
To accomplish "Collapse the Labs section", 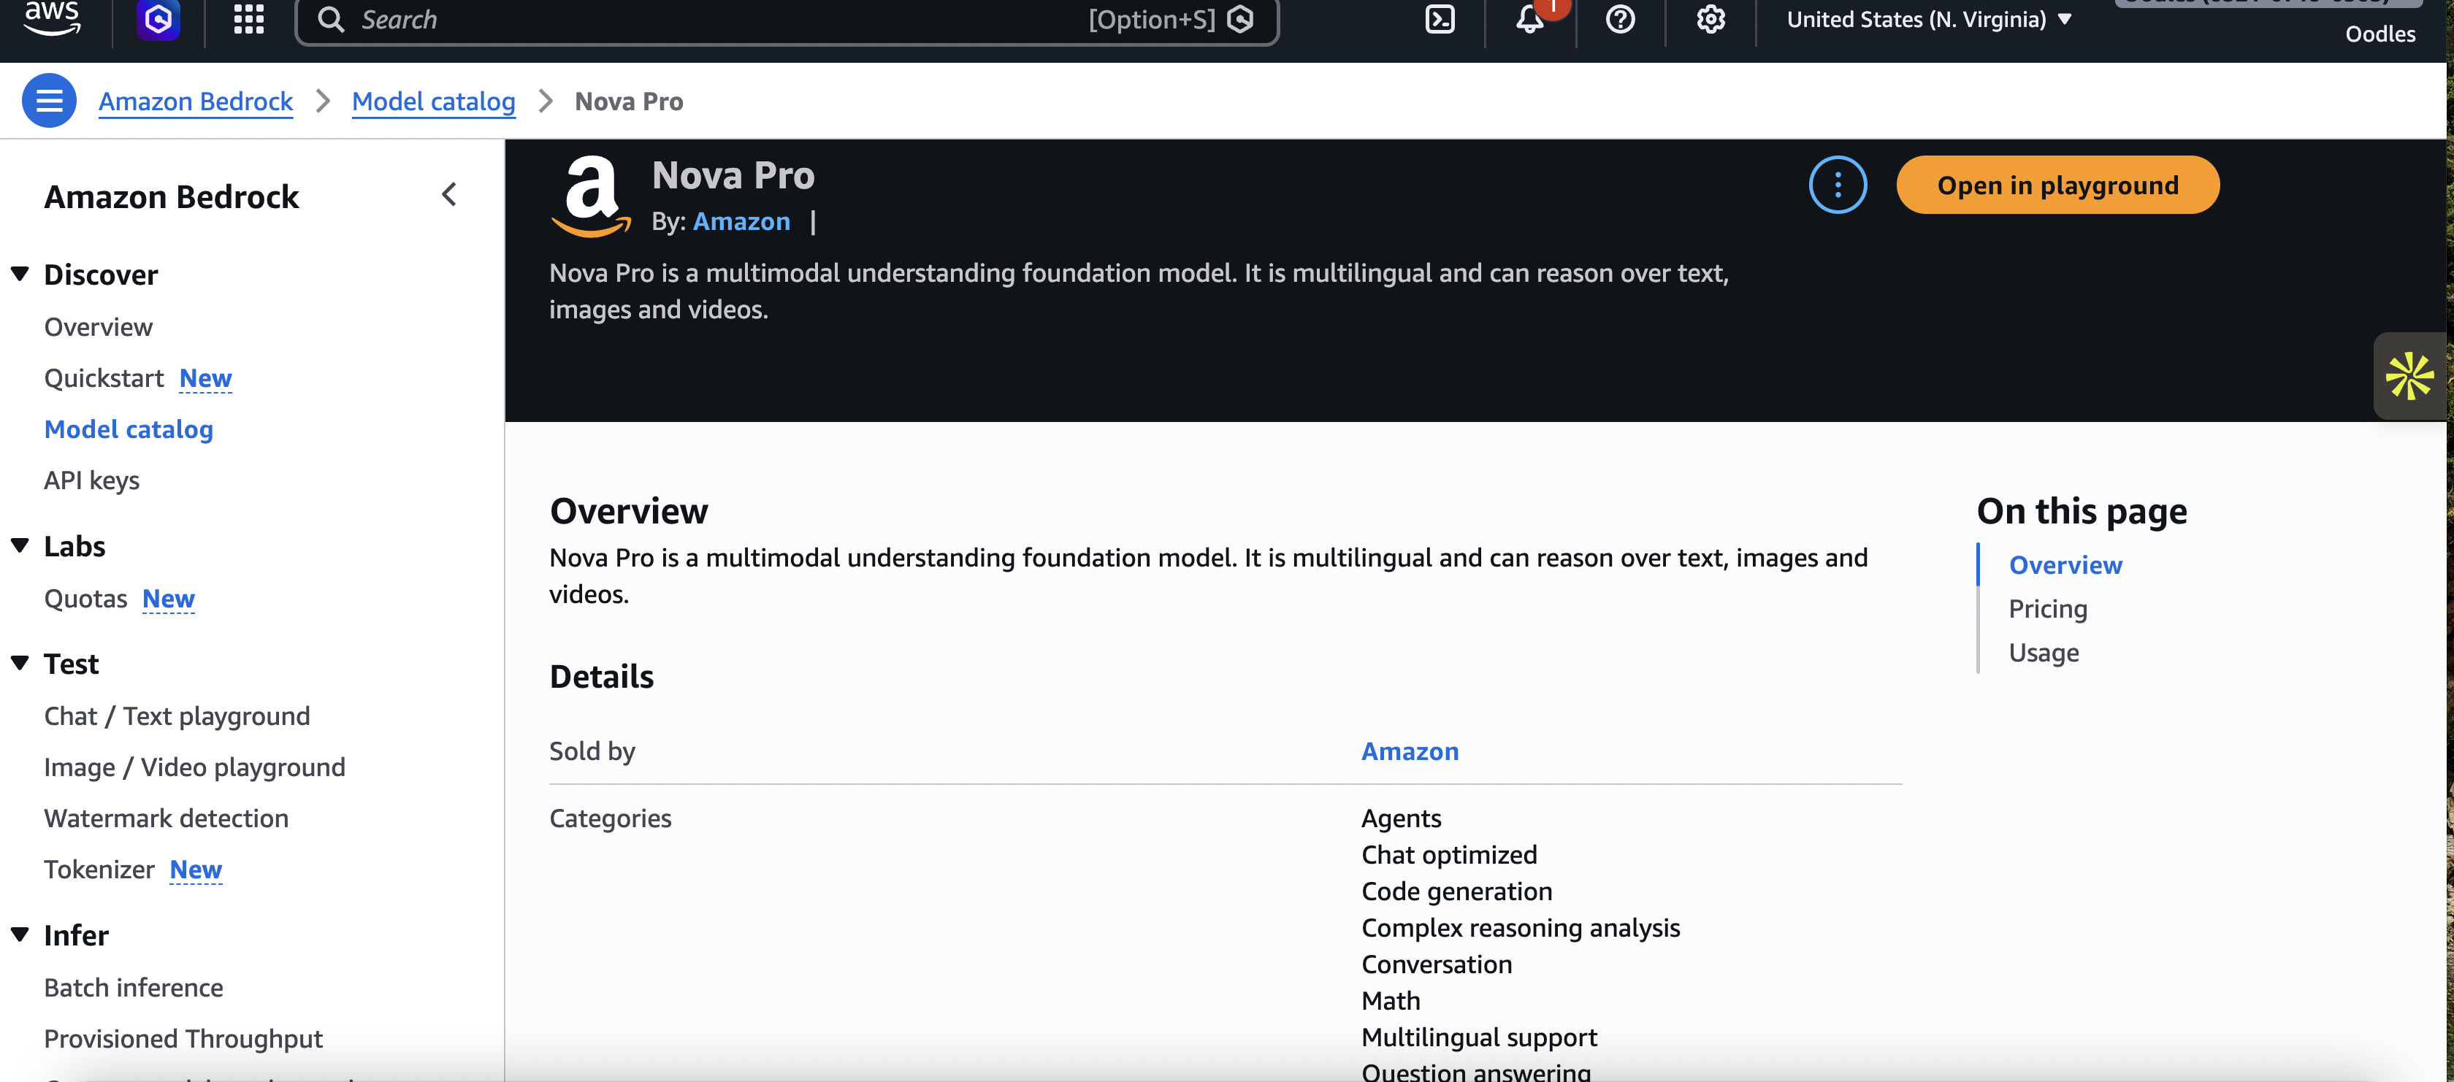I will [x=20, y=546].
